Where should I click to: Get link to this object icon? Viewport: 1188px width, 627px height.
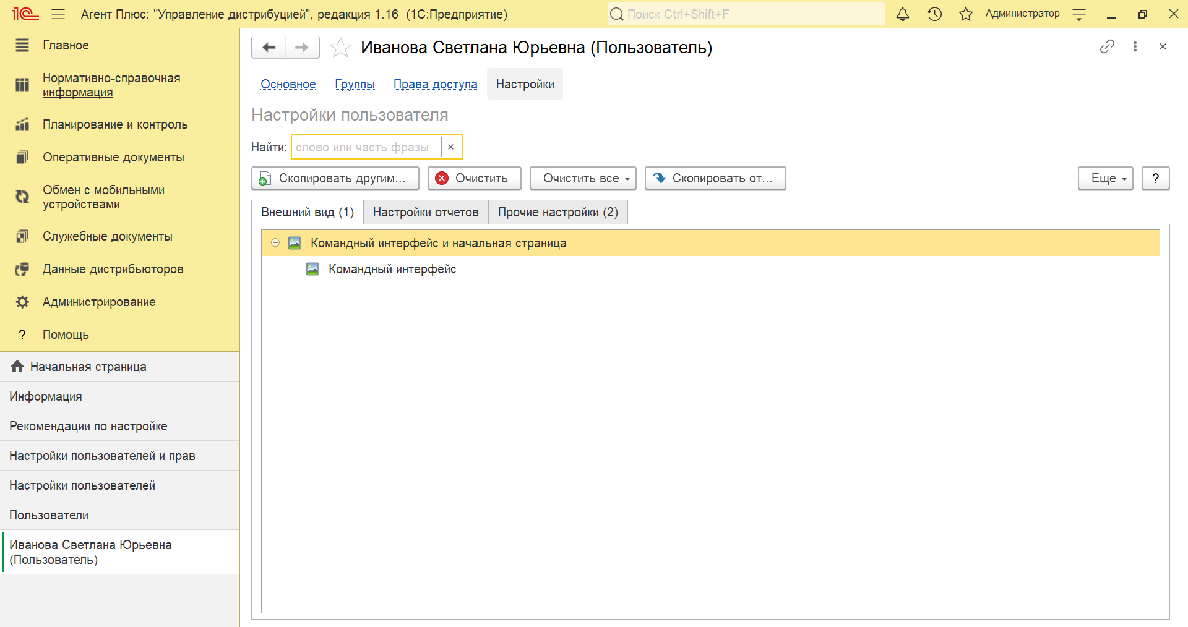[1107, 46]
